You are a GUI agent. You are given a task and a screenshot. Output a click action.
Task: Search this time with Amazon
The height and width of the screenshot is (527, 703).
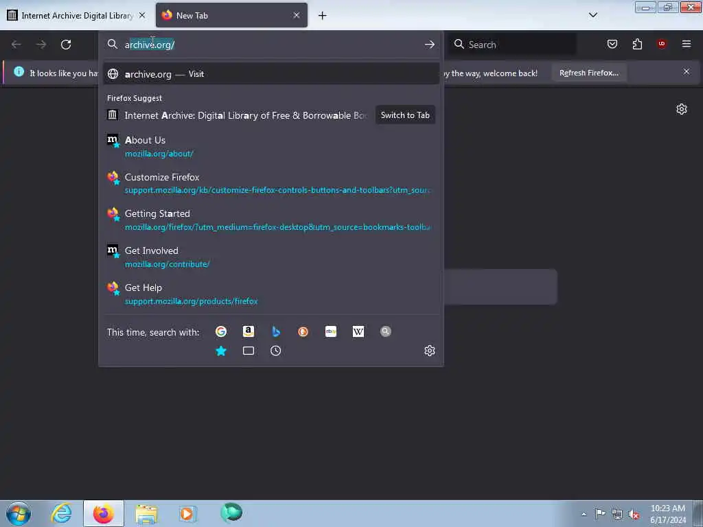tap(249, 331)
